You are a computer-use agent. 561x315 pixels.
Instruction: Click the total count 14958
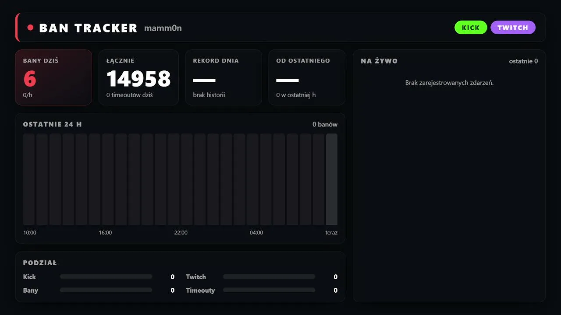pos(138,79)
